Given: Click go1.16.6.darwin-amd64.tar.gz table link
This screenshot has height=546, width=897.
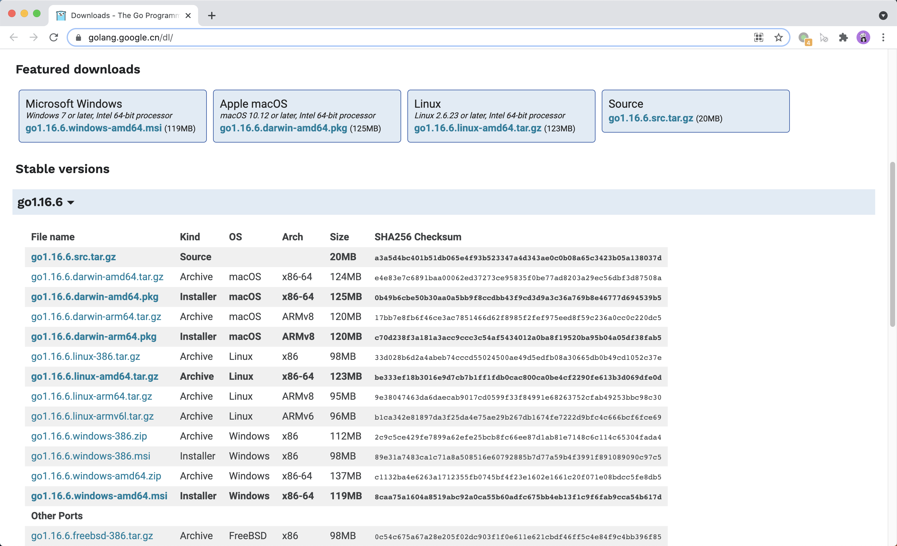Looking at the screenshot, I should (x=97, y=277).
